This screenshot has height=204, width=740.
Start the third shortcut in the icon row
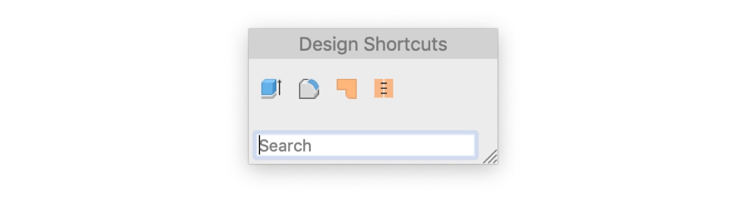click(346, 89)
